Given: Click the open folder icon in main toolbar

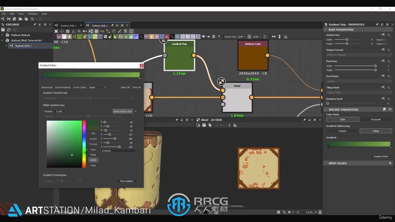Looking at the screenshot, I should point(20,19).
